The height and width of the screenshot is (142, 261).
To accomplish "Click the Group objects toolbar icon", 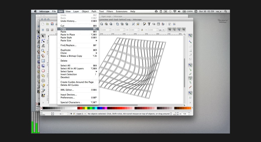I will click(133, 24).
